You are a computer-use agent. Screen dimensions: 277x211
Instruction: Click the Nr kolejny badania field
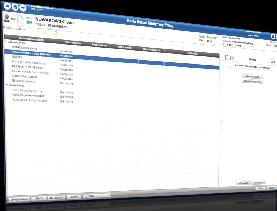pos(47,32)
